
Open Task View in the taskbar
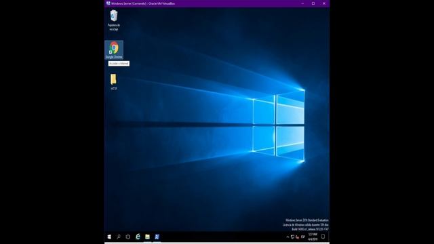[128, 237]
